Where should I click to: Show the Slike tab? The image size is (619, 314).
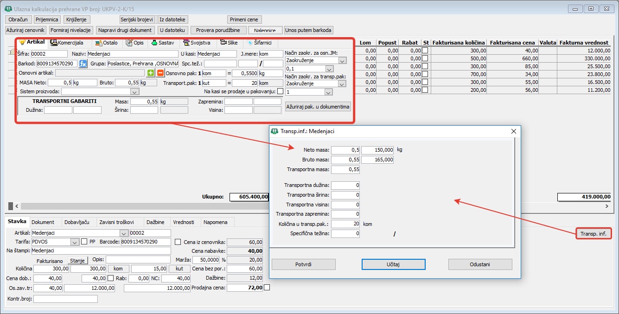pyautogui.click(x=229, y=43)
